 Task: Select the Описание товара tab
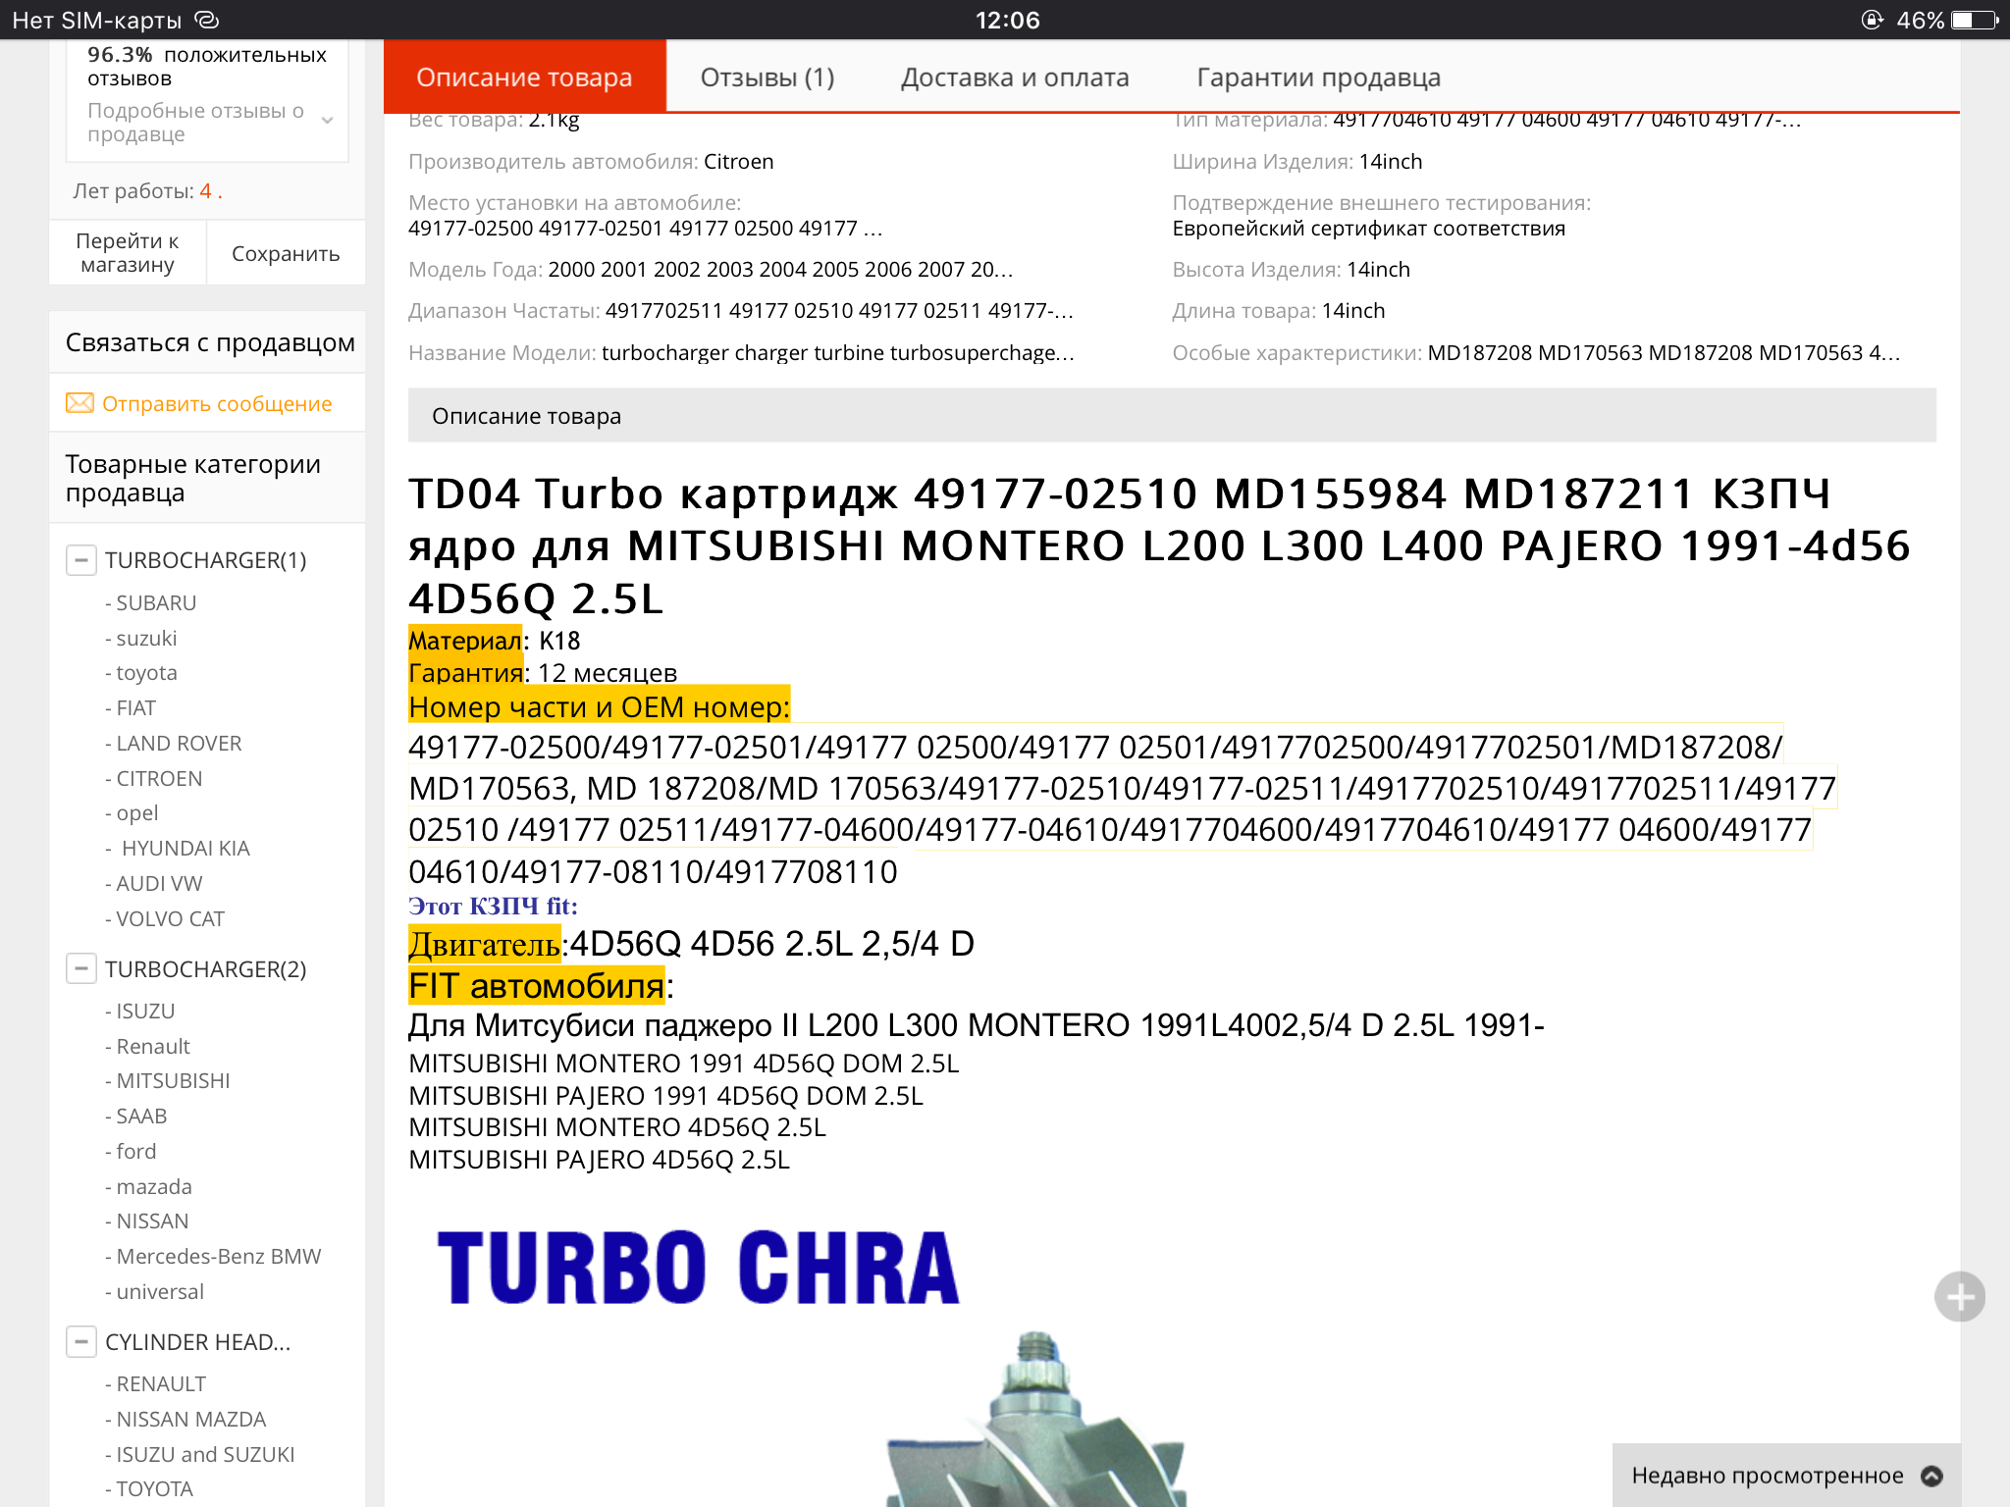(524, 78)
